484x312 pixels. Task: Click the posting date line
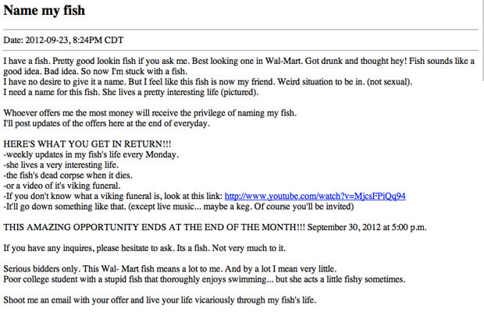[63, 40]
